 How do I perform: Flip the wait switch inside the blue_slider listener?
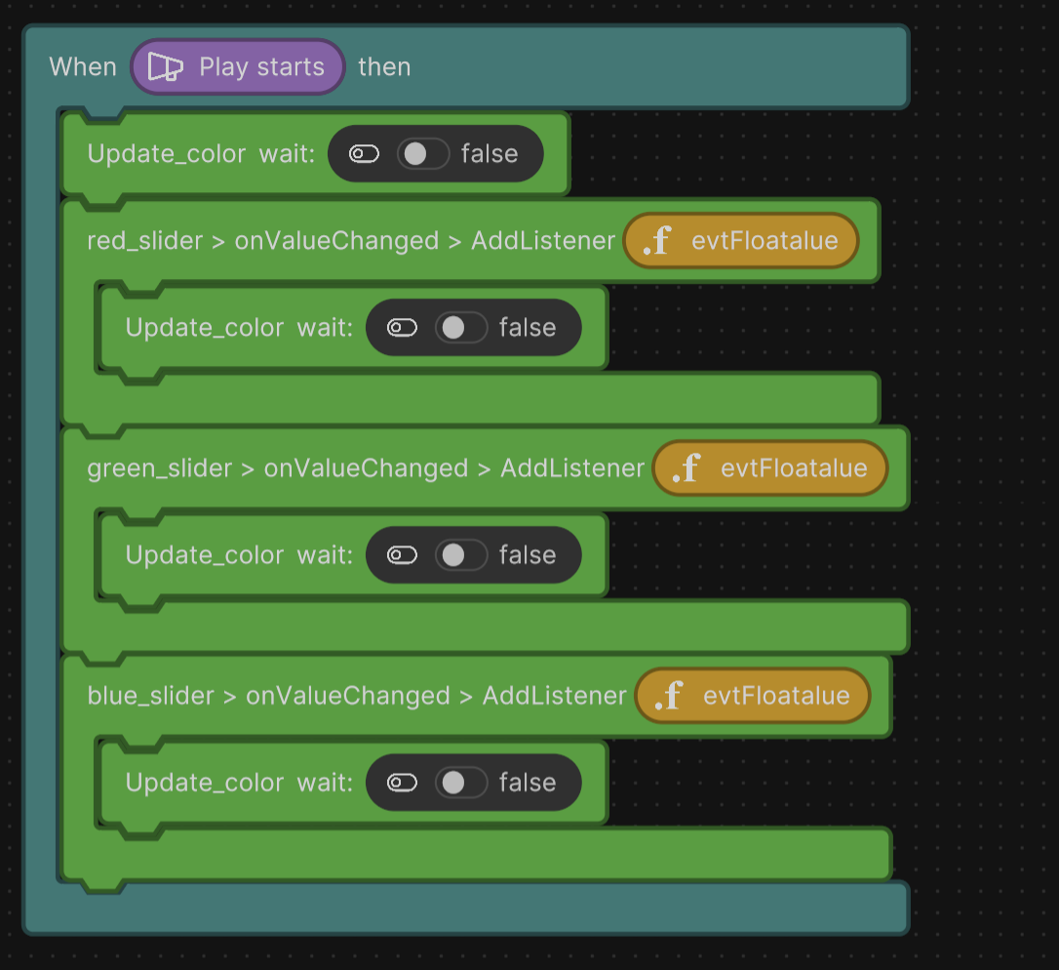(x=461, y=783)
